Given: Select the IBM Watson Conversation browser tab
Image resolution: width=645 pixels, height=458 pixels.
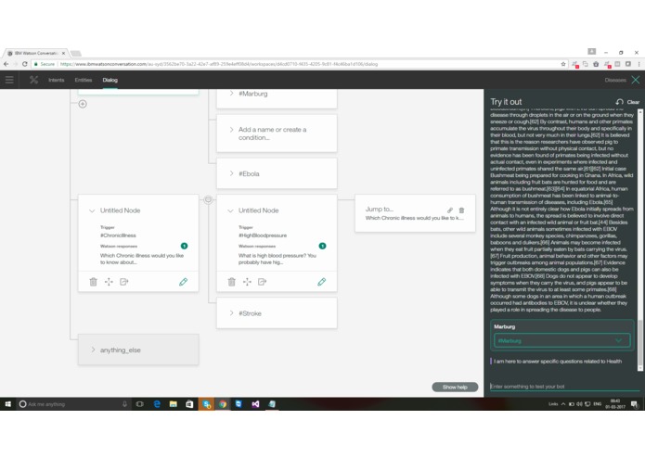Looking at the screenshot, I should (x=35, y=53).
